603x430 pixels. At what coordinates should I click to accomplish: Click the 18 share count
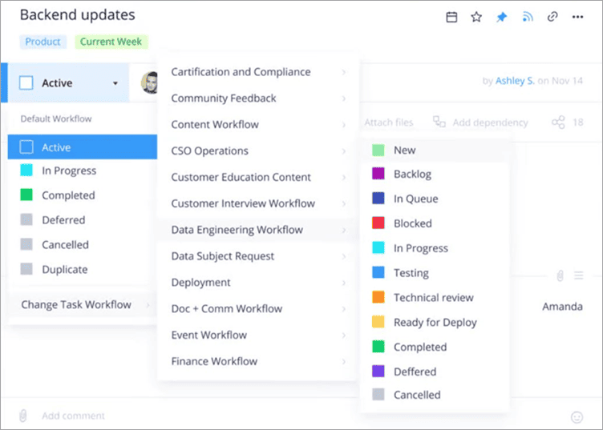(577, 123)
